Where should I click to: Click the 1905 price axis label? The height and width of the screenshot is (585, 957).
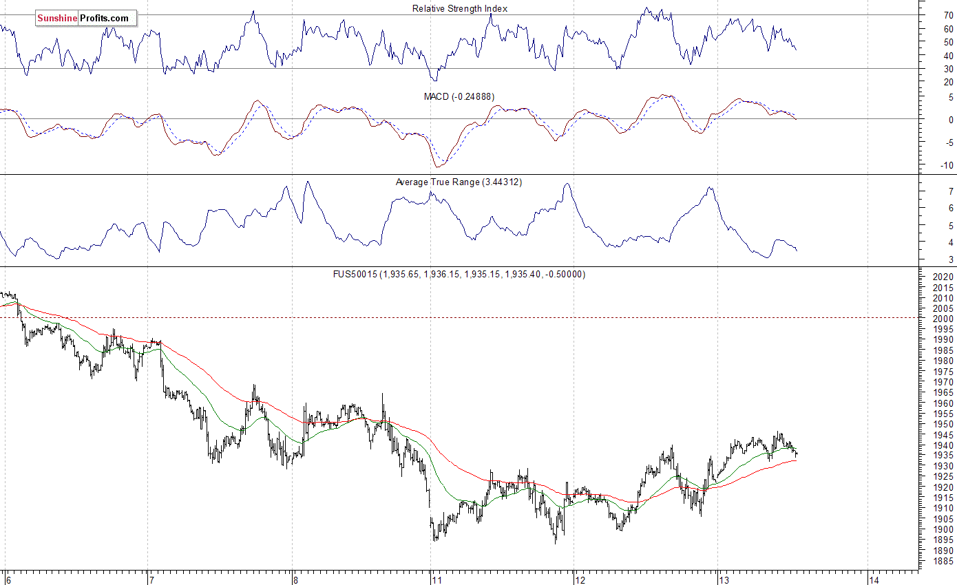(x=943, y=519)
